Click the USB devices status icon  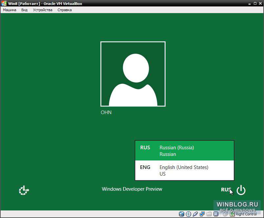tap(195, 214)
